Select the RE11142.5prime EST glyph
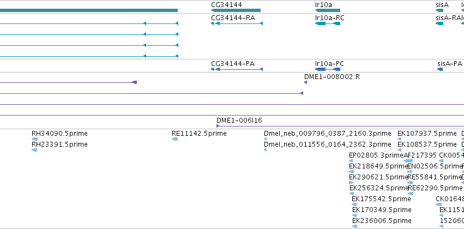The image size is (464, 229). tap(174, 139)
